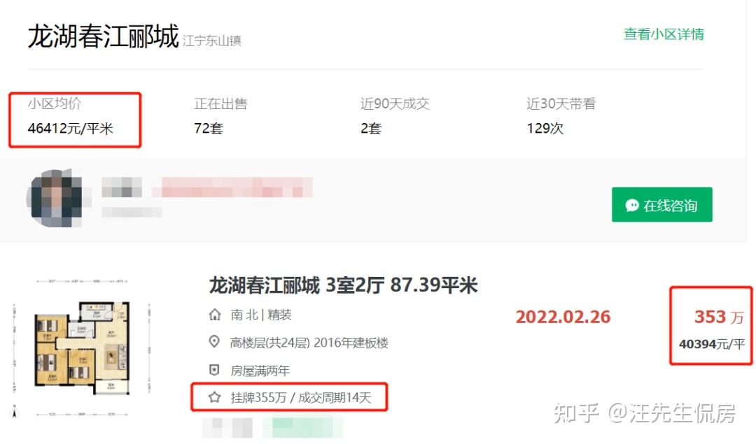756x444 pixels.
Task: Click the shield icon beside 房屋满两年
Action: click(x=215, y=370)
